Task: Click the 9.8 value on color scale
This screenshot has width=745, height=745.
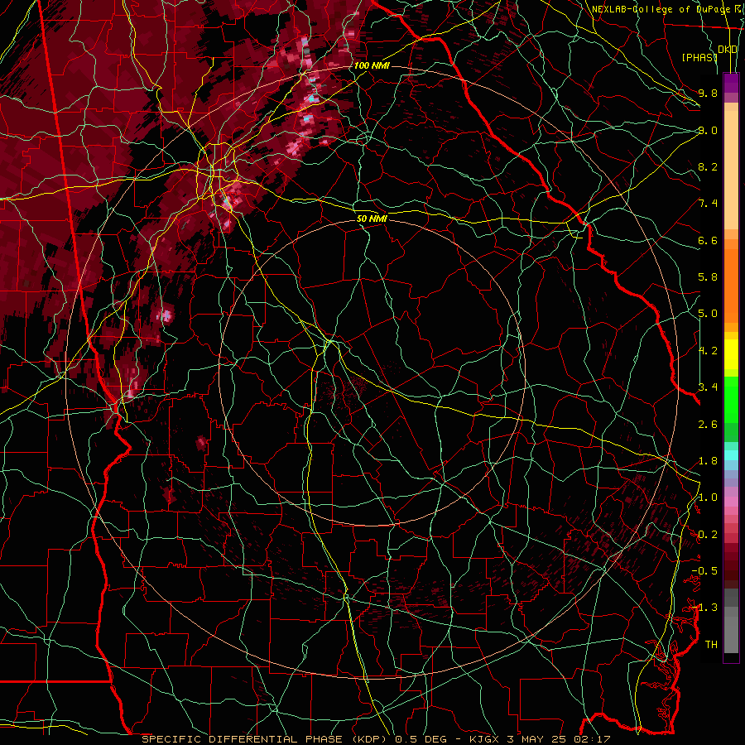Action: coord(708,93)
